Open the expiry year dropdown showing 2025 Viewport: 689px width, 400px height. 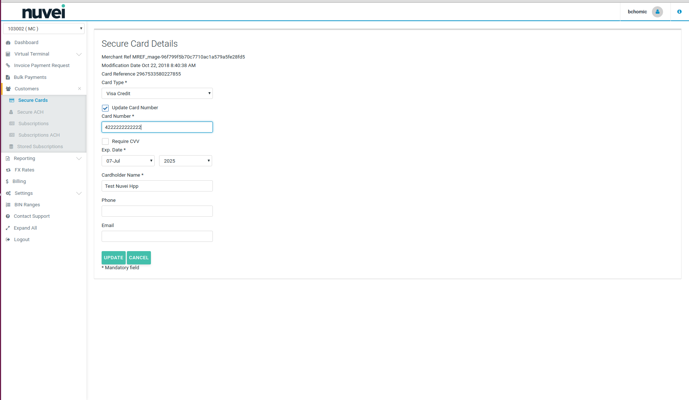click(185, 161)
